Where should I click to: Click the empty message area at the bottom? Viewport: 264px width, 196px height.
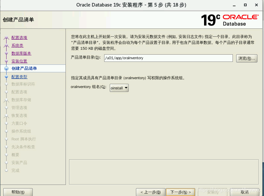164,172
